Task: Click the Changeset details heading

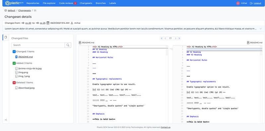Action: [x=18, y=17]
